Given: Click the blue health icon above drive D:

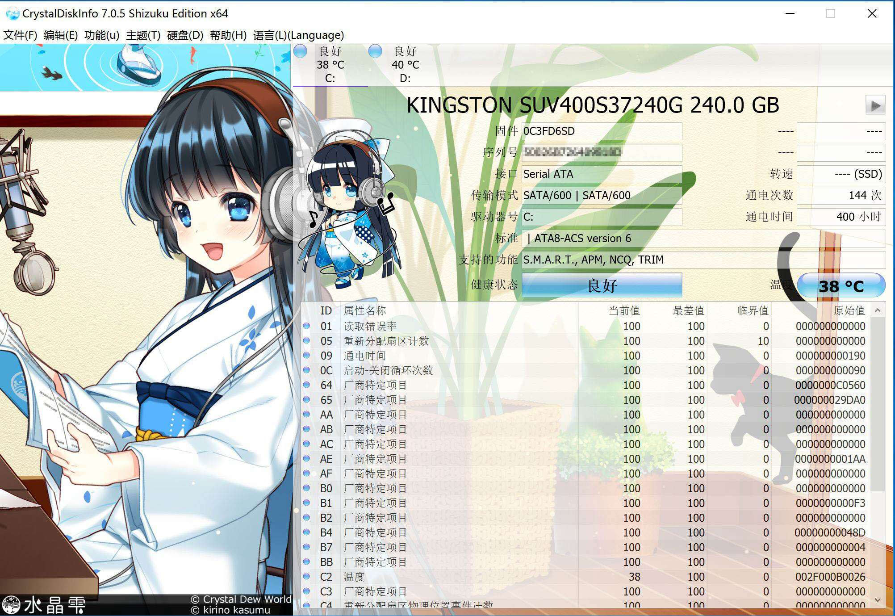Looking at the screenshot, I should click(x=375, y=52).
